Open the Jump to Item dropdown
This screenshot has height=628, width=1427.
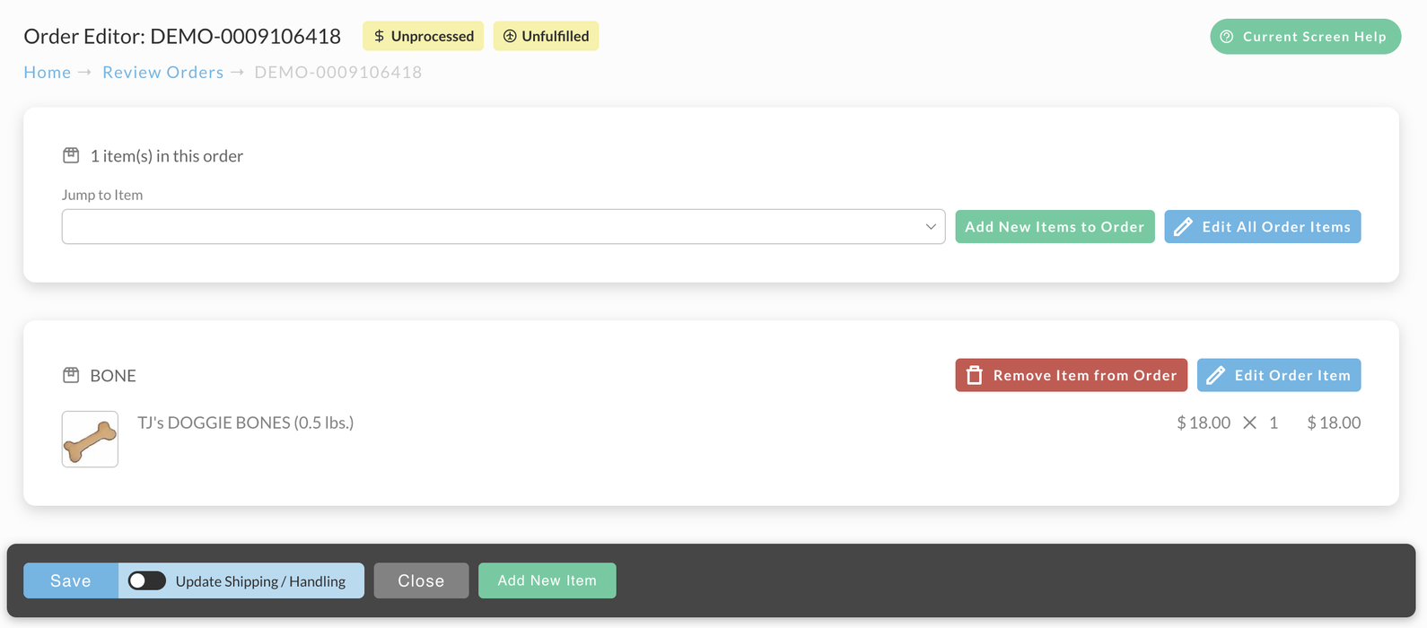[503, 227]
